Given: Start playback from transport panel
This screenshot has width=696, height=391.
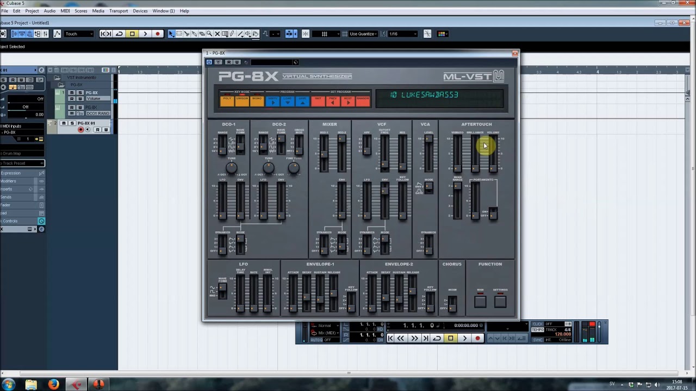Looking at the screenshot, I should pos(464,338).
